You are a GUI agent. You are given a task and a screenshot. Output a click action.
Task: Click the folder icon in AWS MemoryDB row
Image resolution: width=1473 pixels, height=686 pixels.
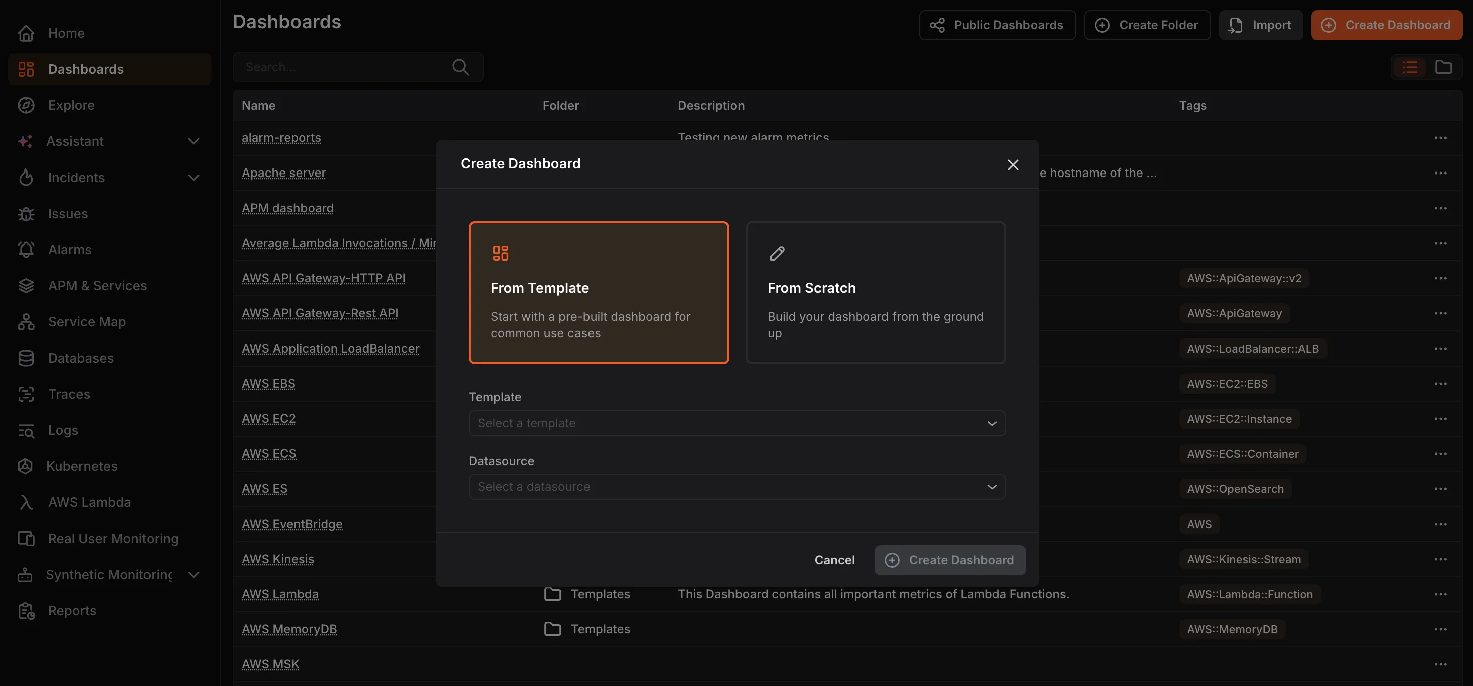coord(552,629)
